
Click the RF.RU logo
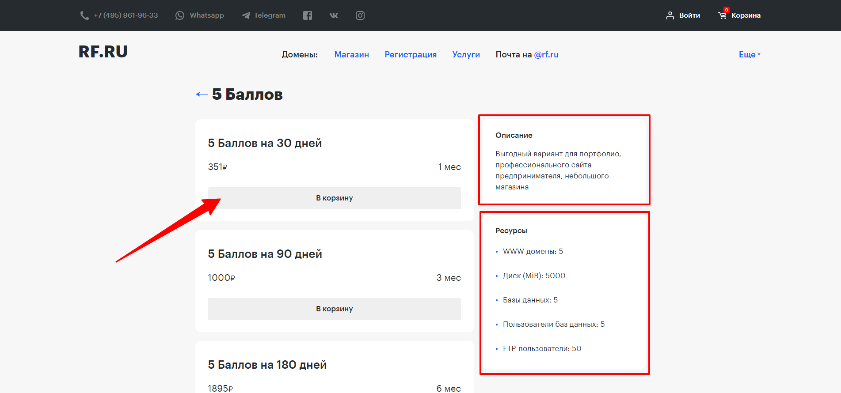click(103, 52)
